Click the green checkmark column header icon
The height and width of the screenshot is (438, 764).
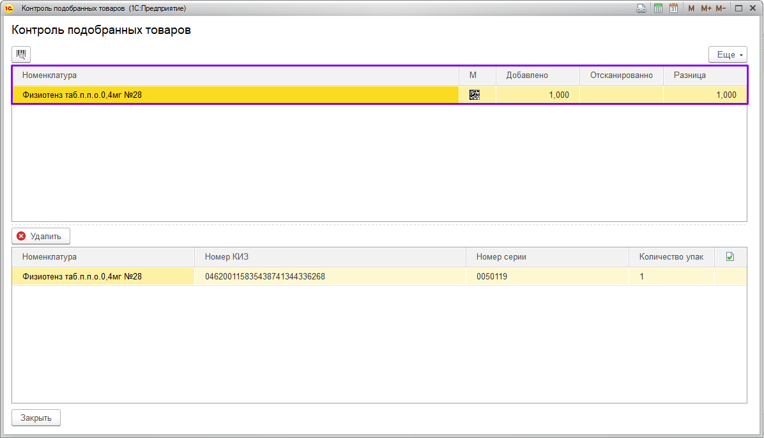pyautogui.click(x=730, y=256)
